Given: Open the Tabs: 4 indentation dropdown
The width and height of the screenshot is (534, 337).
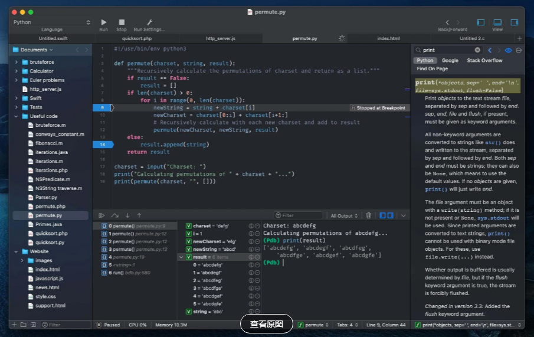Looking at the screenshot, I should point(348,325).
